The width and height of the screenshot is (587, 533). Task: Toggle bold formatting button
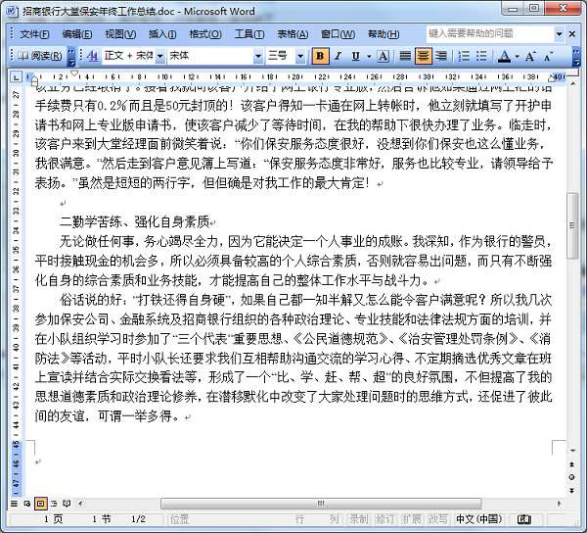pyautogui.click(x=320, y=56)
